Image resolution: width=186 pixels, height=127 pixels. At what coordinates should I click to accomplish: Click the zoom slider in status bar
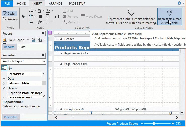pyautogui.click(x=154, y=124)
